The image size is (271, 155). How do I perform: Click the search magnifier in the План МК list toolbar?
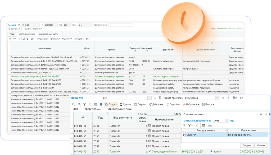(x=74, y=105)
